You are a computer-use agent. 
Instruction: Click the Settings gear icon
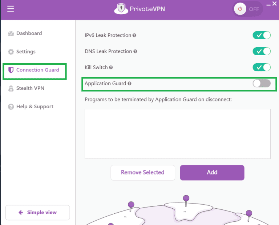point(11,52)
